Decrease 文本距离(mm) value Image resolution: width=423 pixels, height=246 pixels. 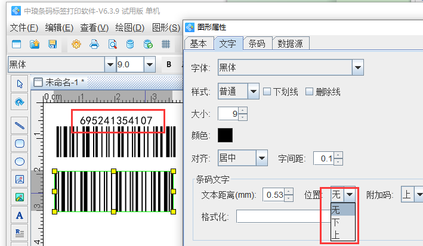[x=289, y=198]
